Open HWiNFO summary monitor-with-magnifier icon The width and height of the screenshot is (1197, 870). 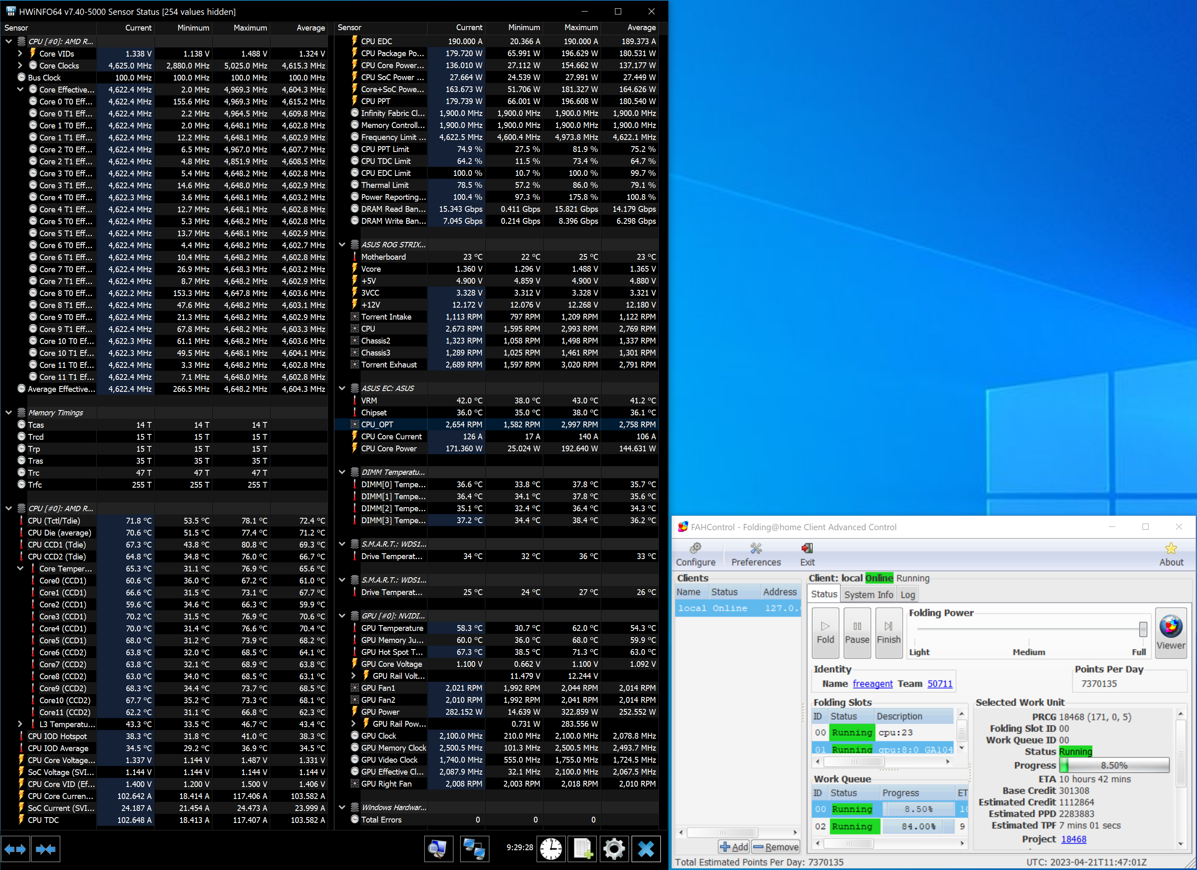438,849
